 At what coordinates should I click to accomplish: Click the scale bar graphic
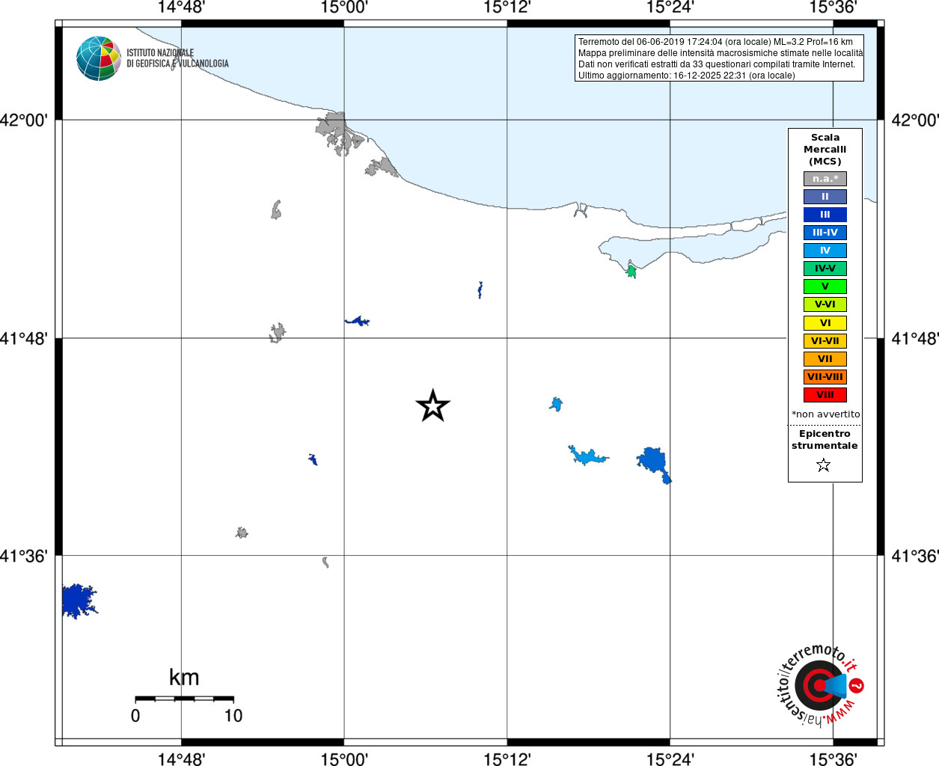pos(184,699)
